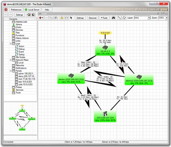Viewport: 171px width, 147px height.
Task: Click the circular arrange icon
Action: (x=124, y=18)
